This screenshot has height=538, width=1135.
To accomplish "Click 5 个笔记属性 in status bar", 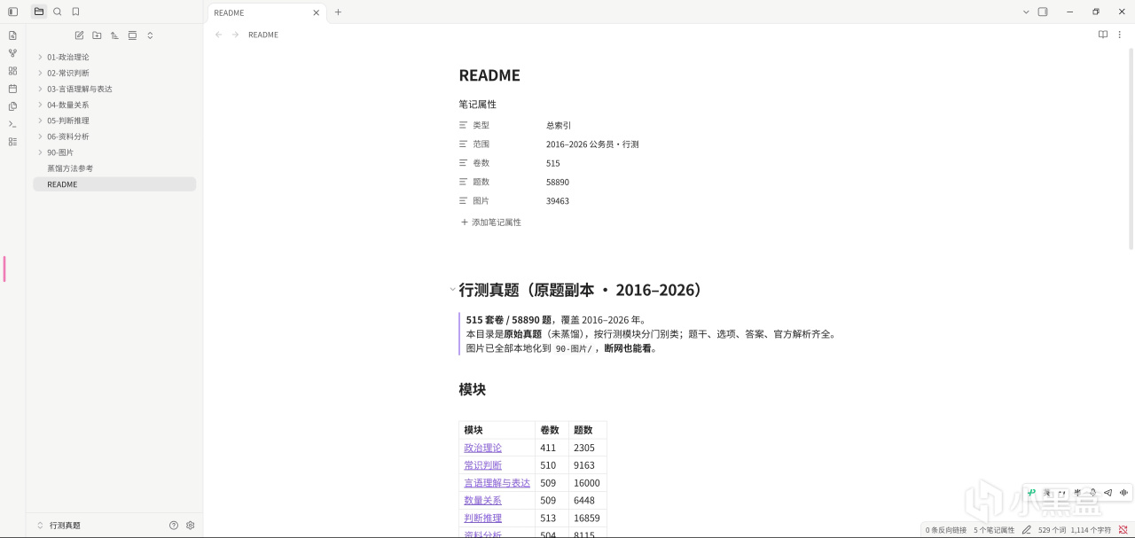I will click(994, 530).
